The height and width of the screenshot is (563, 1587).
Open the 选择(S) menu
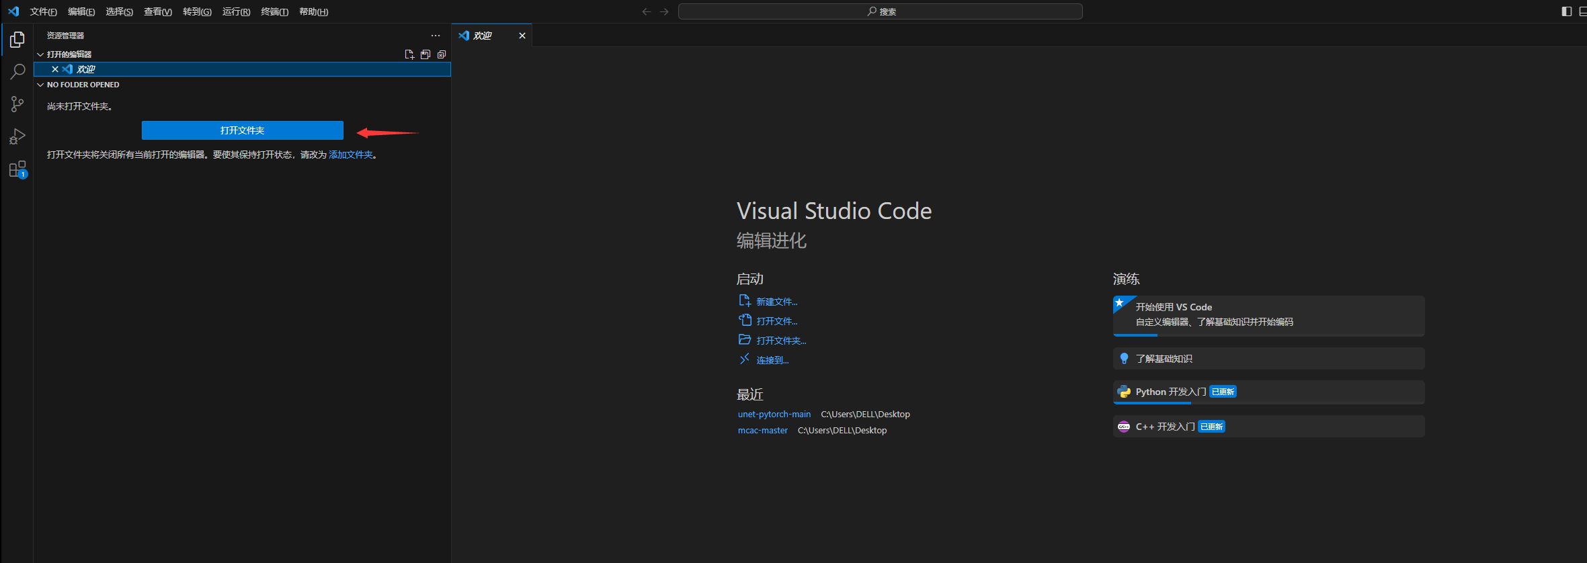[120, 11]
